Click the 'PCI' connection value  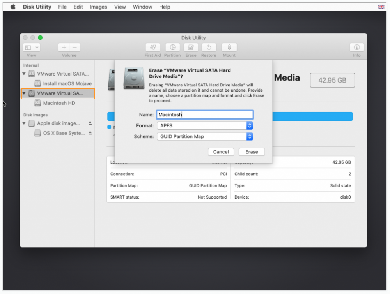point(223,174)
